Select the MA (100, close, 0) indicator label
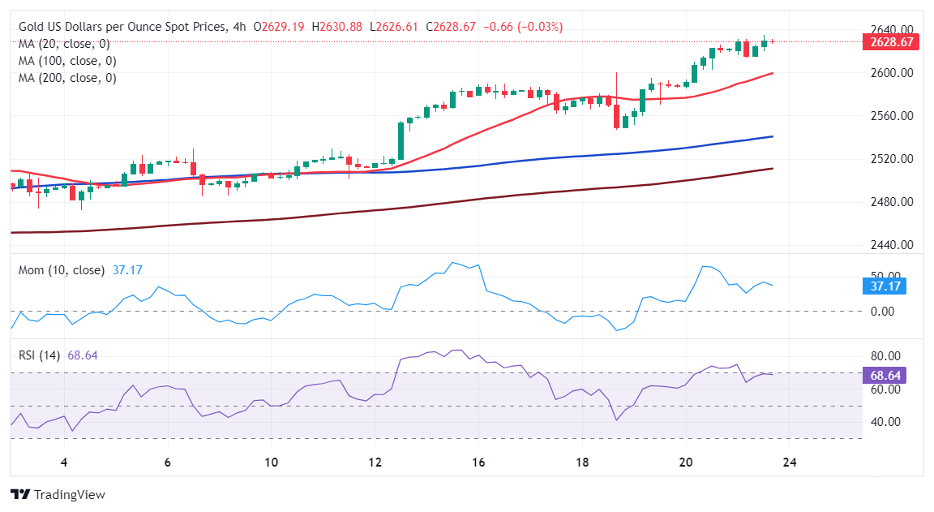This screenshot has height=512, width=934. click(x=67, y=61)
